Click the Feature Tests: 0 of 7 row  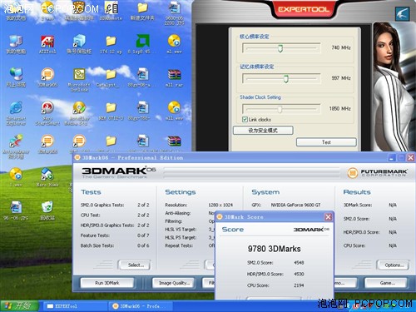[x=115, y=235]
